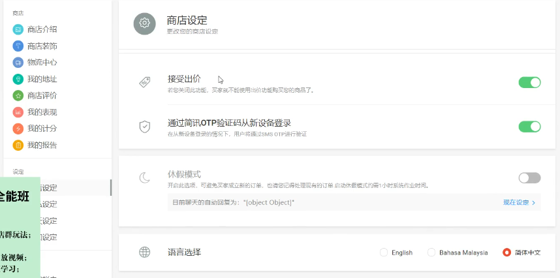The image size is (560, 278).
Task: Open 商店装饰 menu item text
Action: pos(42,46)
